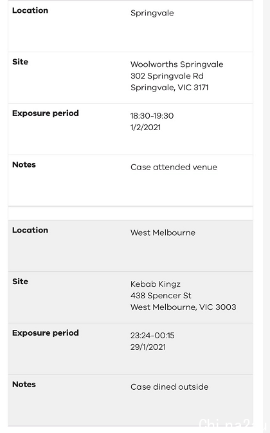Click the Case attended venue note
This screenshot has height=433, width=270.
[174, 167]
